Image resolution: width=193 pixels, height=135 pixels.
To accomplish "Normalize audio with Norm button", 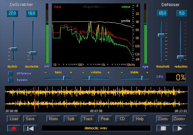I will point(53,119).
